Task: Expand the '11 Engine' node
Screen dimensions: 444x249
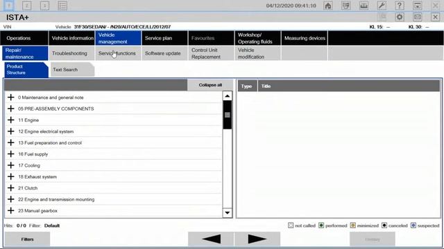Action: point(11,120)
